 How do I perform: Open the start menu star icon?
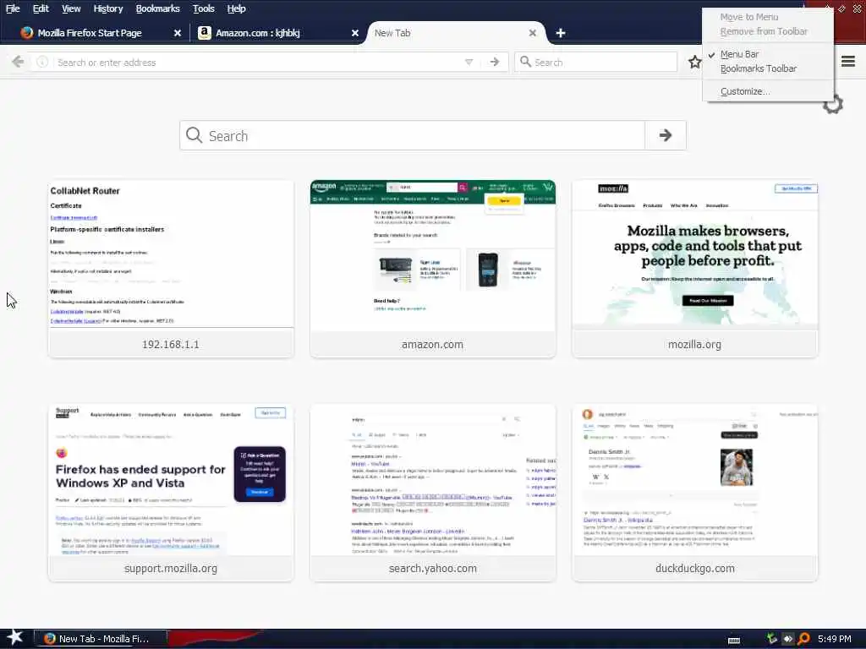14,638
